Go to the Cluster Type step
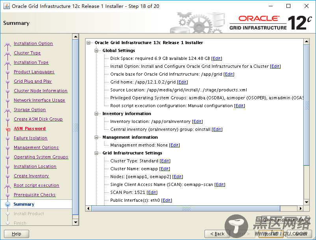Image resolution: width=316 pixels, height=240 pixels. point(27,53)
